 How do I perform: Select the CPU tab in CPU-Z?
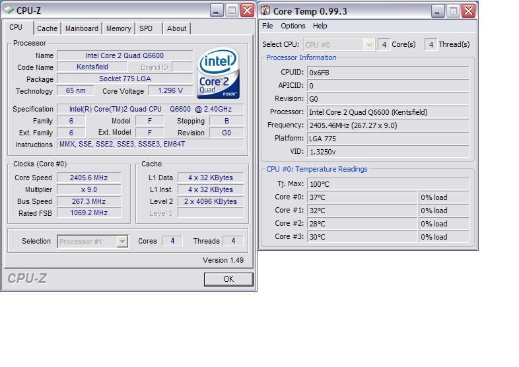[x=17, y=28]
